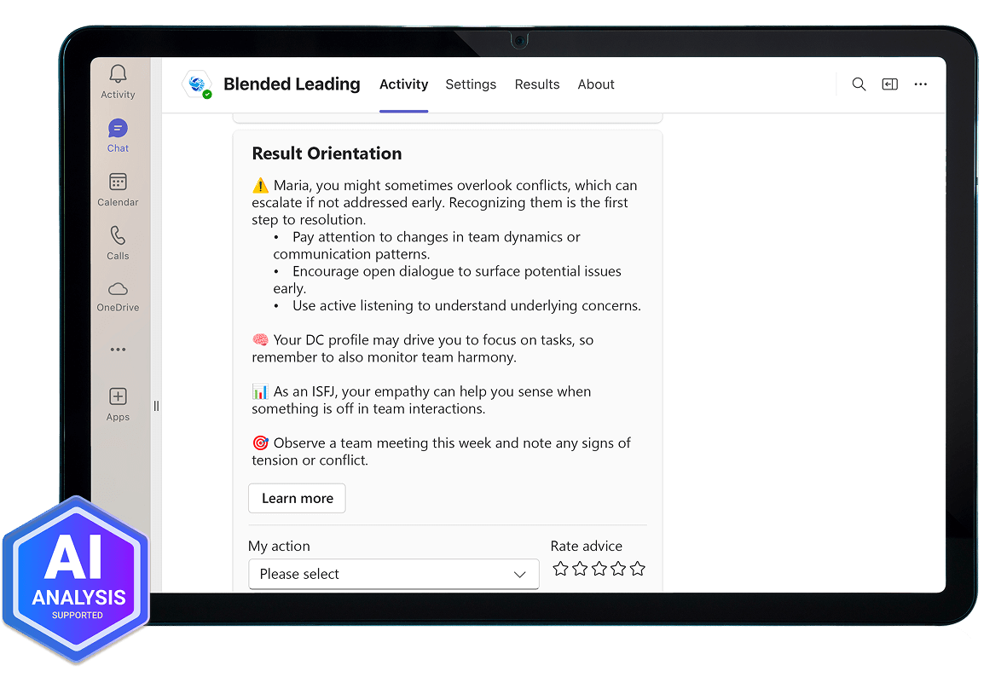Click the Learn more button
1007x677 pixels.
click(297, 499)
